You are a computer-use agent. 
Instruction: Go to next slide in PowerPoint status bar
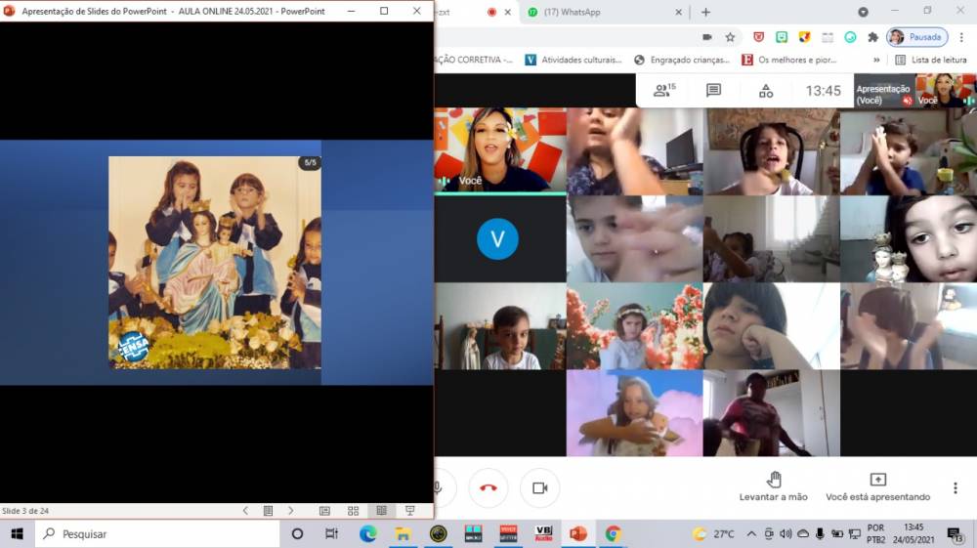(x=291, y=511)
